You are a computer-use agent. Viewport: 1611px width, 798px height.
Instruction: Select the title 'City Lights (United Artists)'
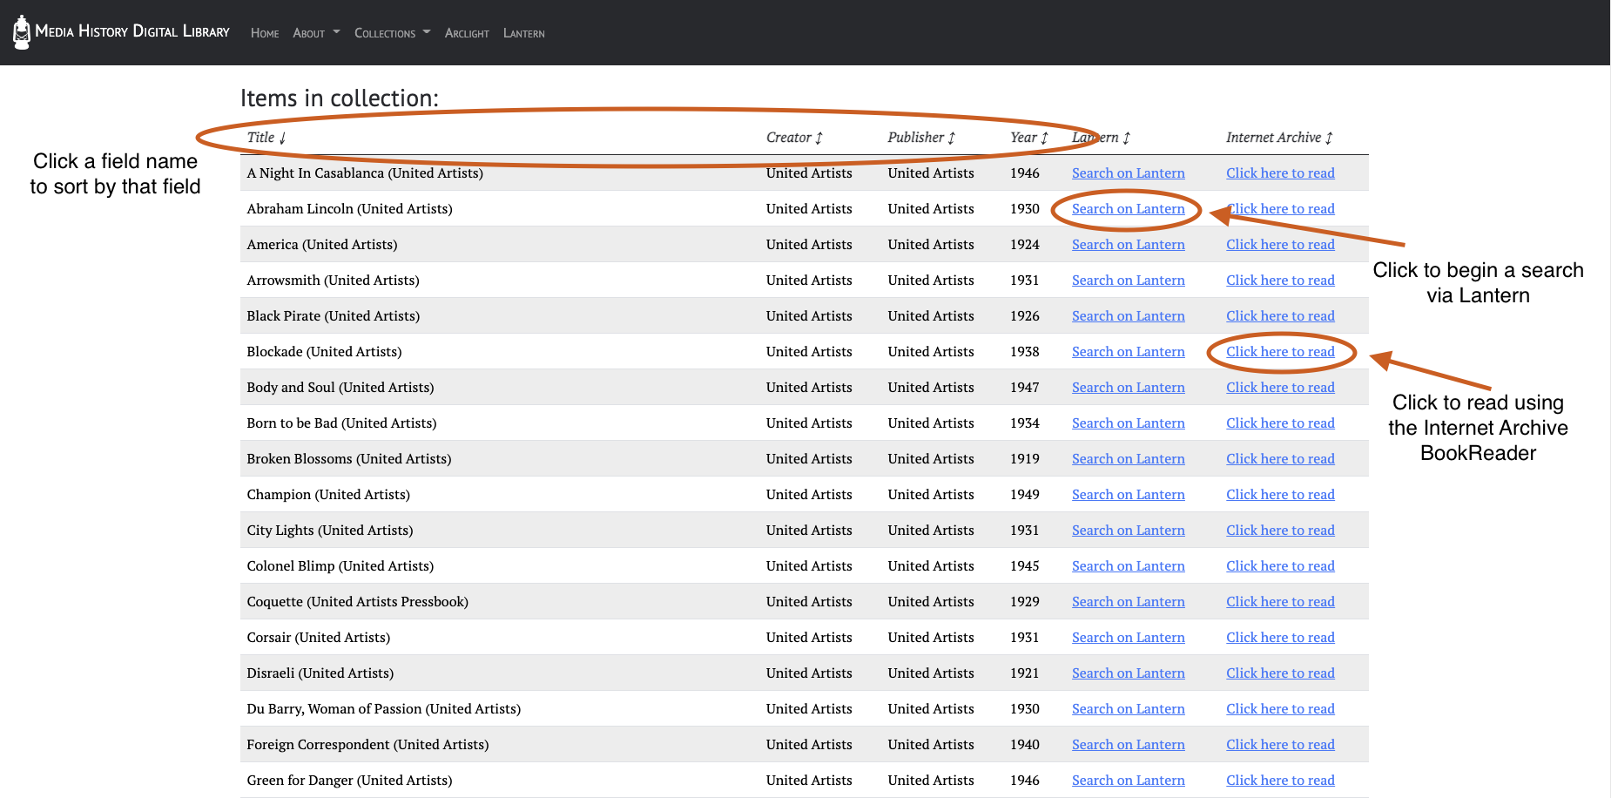[x=330, y=531]
